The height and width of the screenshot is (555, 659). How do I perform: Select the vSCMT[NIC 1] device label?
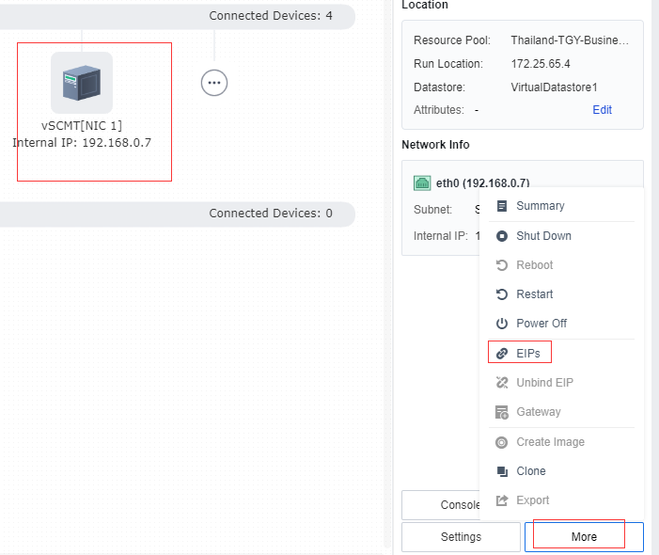click(82, 125)
